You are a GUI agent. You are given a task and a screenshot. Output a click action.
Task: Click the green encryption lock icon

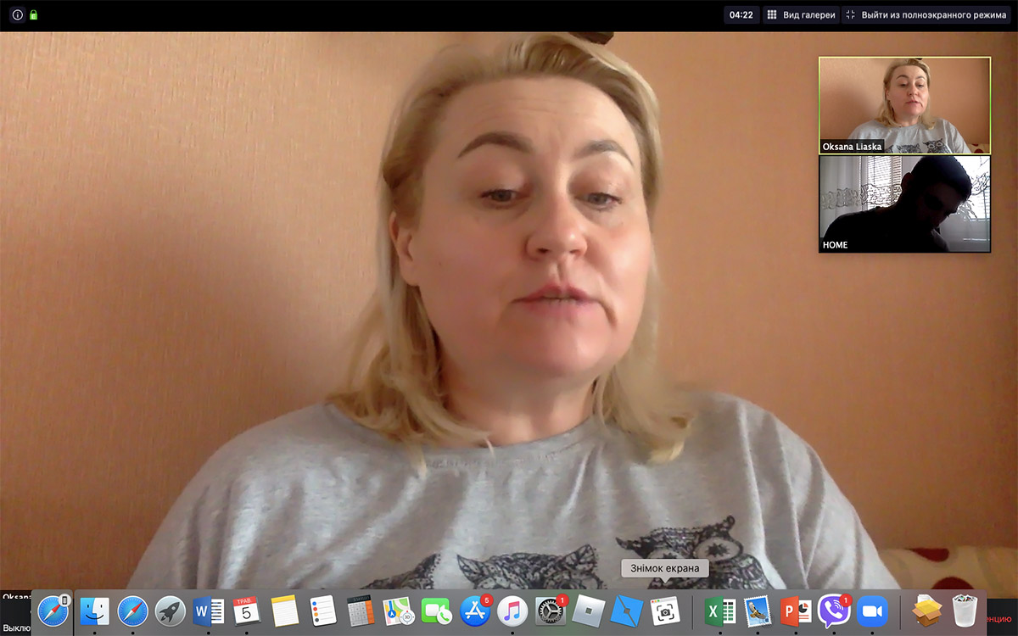34,15
